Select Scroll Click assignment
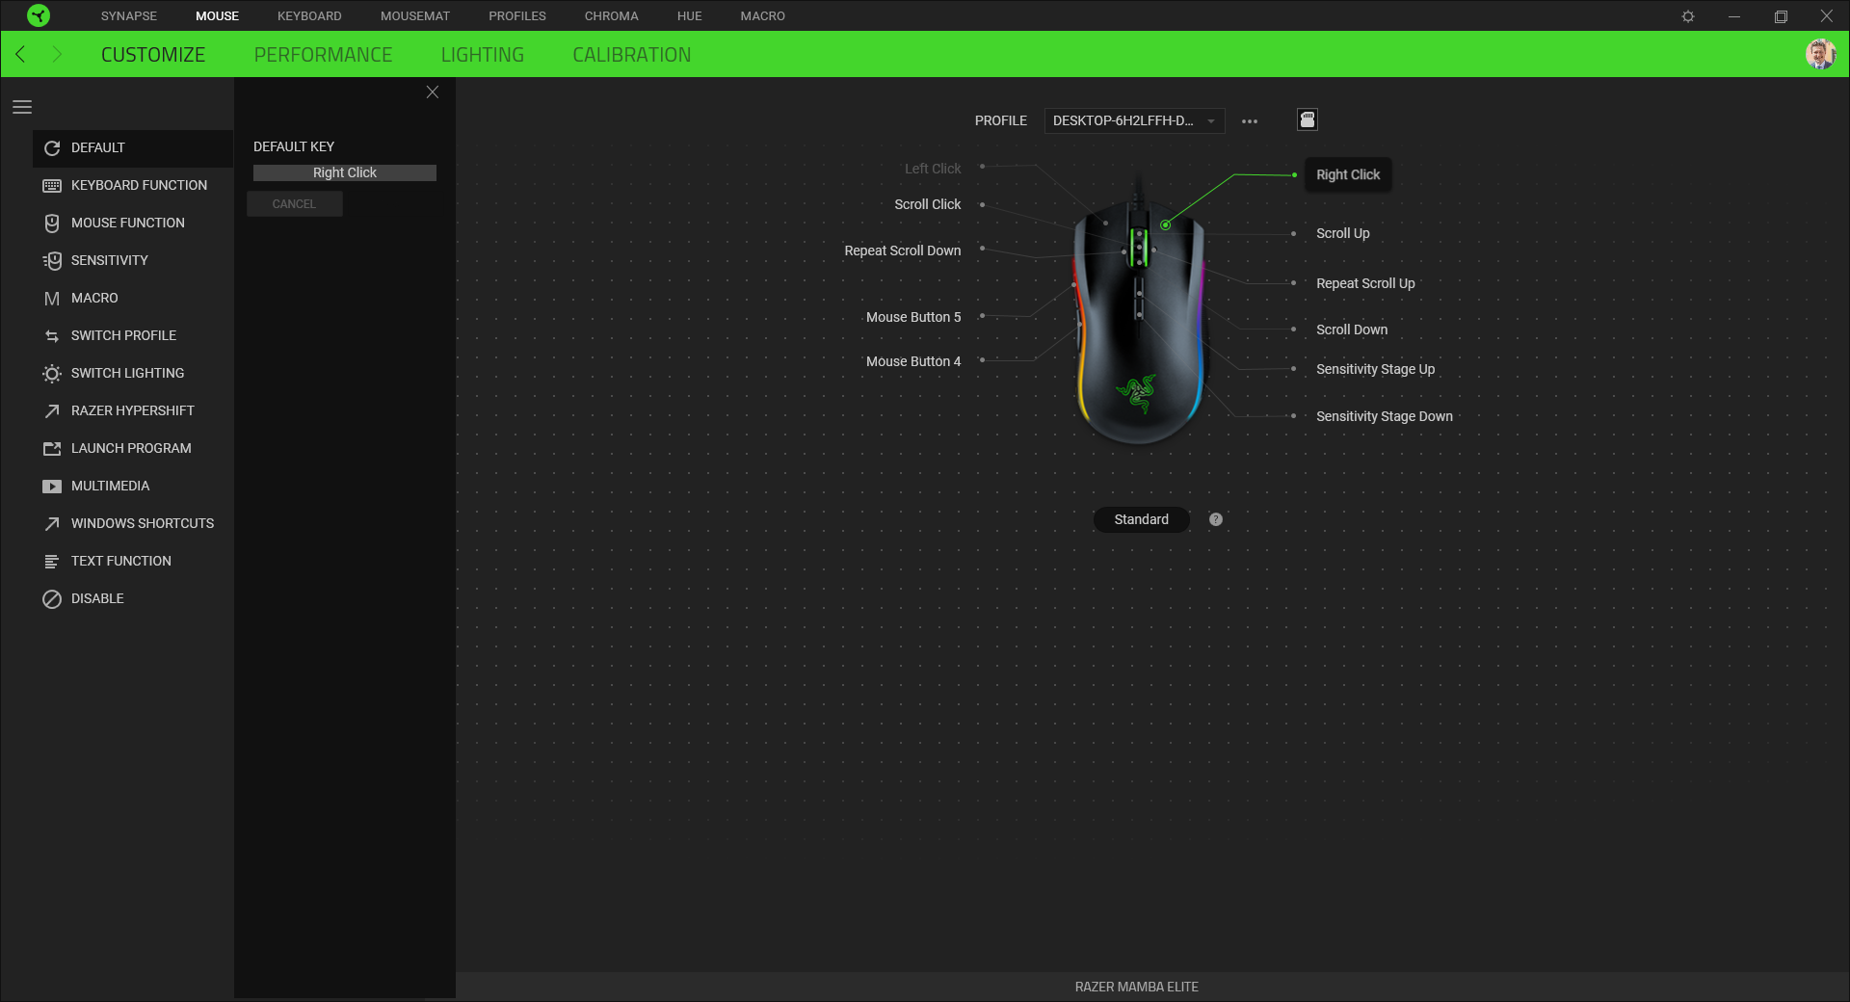Viewport: 1850px width, 1002px height. 928,204
